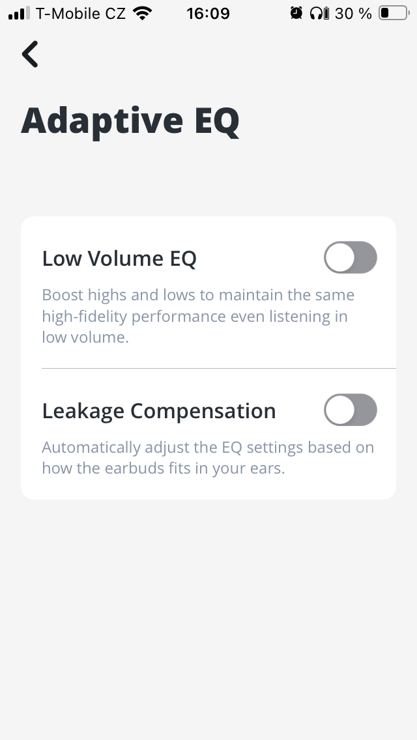Select the Low Volume EQ label
This screenshot has height=740, width=417.
119,259
